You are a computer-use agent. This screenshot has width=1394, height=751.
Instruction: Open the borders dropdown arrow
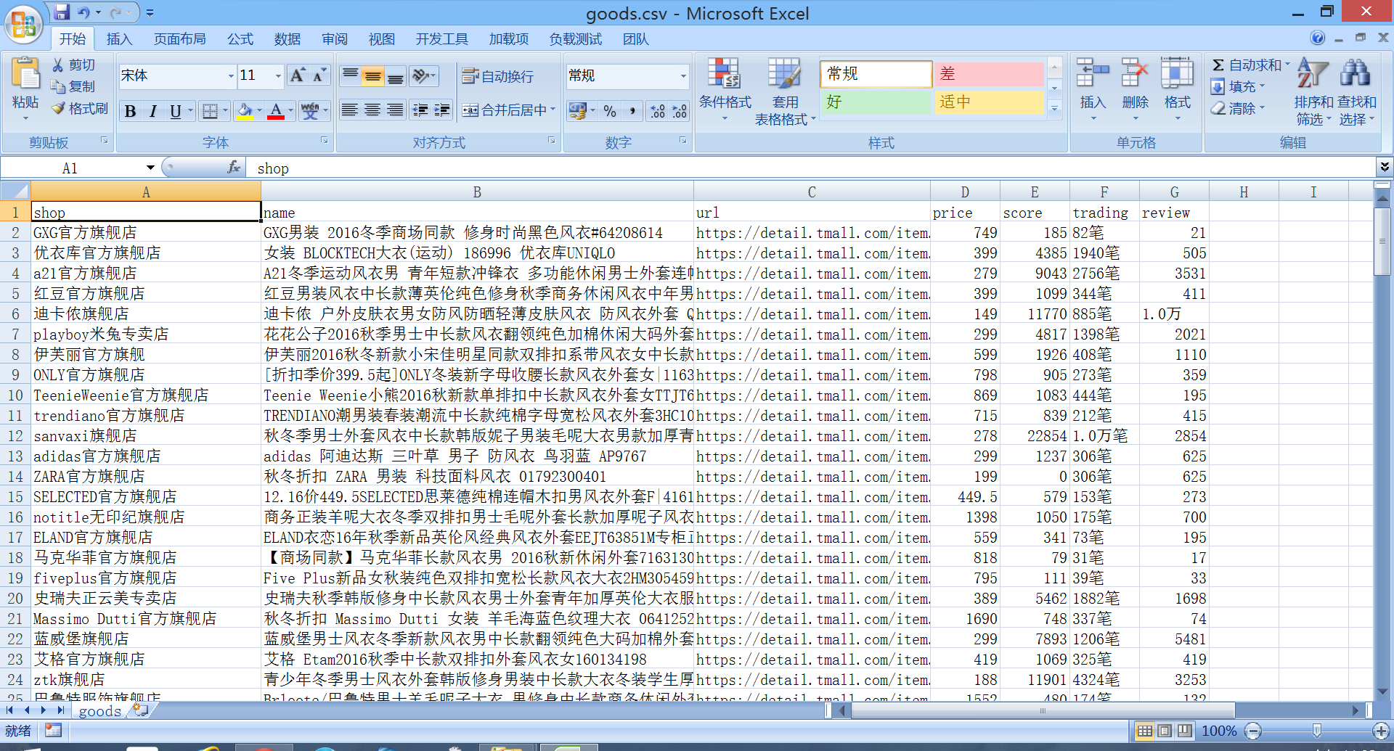click(226, 111)
